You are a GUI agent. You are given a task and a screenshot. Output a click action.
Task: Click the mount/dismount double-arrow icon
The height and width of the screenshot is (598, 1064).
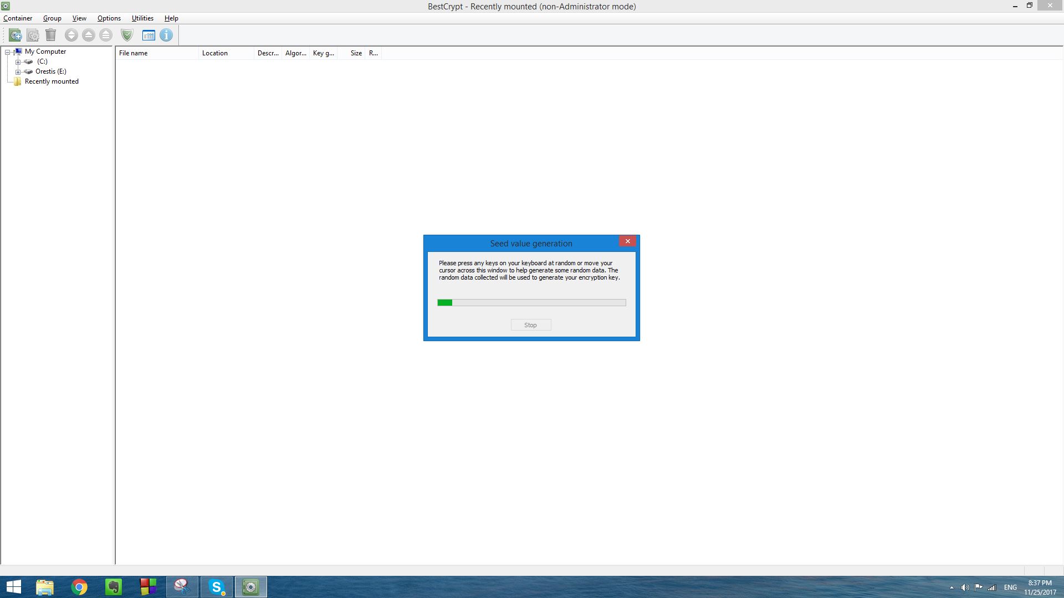[71, 35]
